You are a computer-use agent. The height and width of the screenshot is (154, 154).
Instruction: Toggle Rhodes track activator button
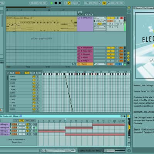[x=110, y=18]
